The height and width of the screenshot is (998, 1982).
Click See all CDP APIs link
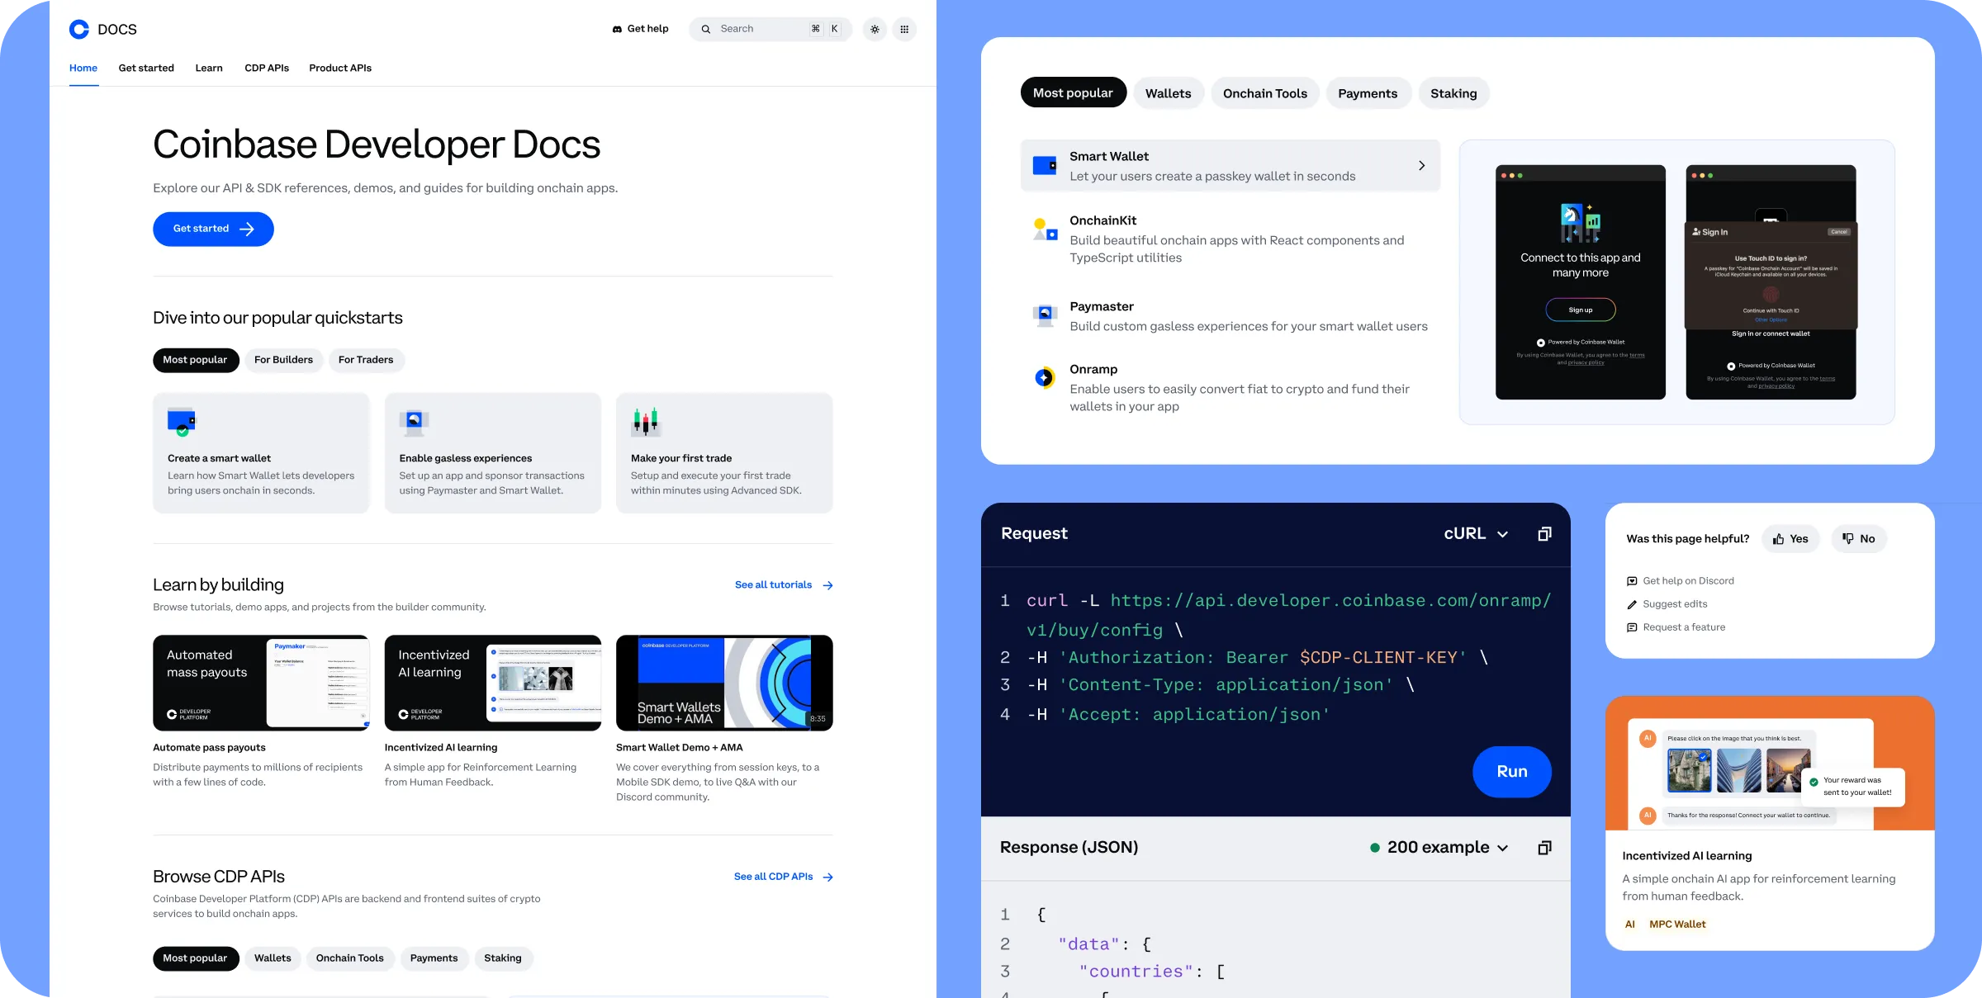pyautogui.click(x=773, y=877)
